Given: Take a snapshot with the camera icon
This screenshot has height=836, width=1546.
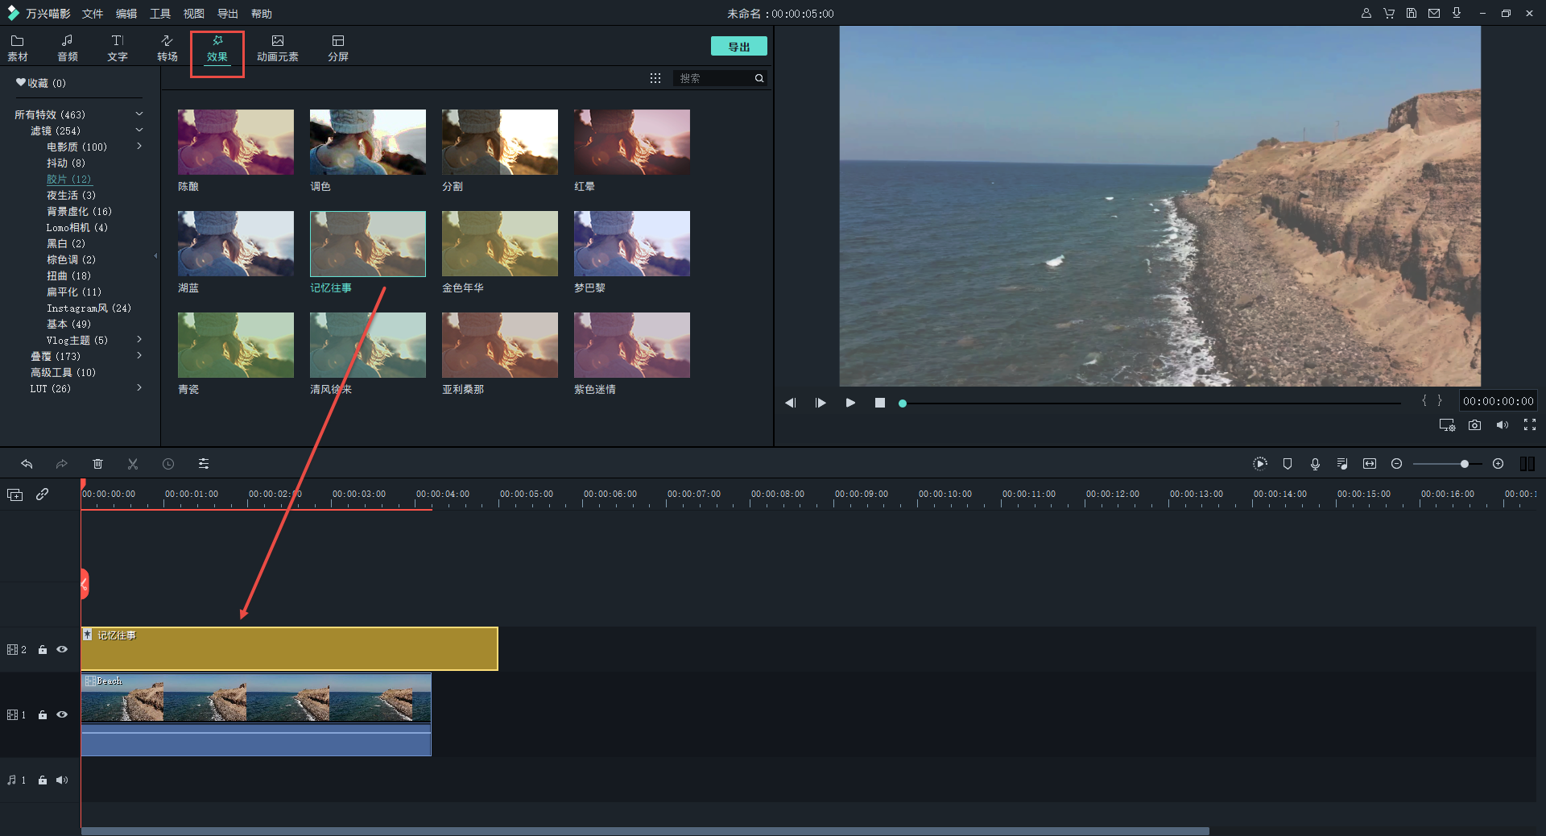Looking at the screenshot, I should [x=1474, y=425].
